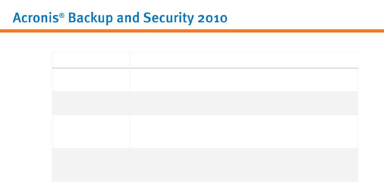Click the word Acronis in the page title
This screenshot has height=182, width=384.
click(36, 18)
